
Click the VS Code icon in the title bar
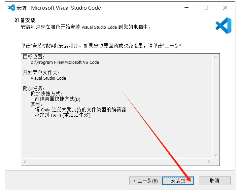point(12,8)
